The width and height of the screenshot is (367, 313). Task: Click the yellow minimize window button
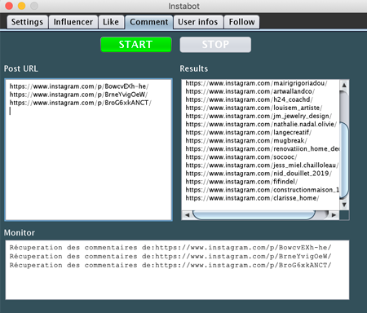21,6
